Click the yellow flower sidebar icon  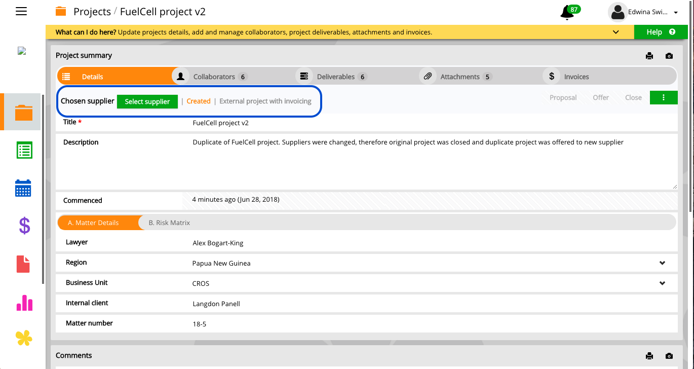pyautogui.click(x=24, y=338)
